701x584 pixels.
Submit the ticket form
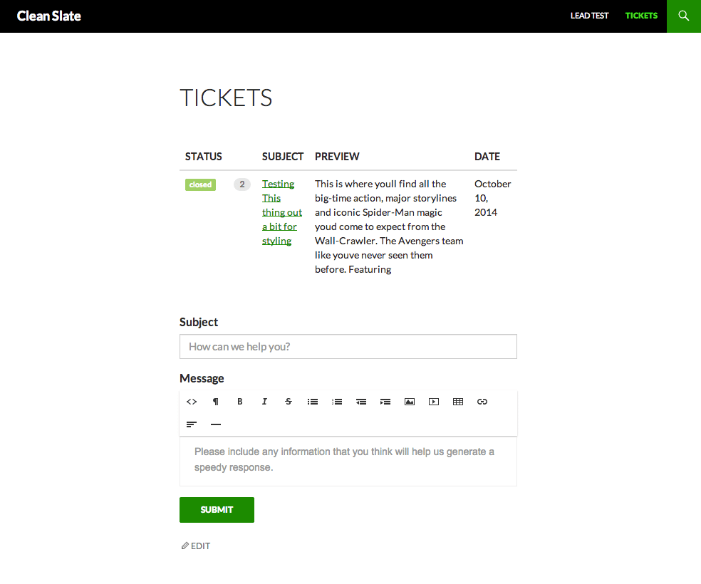click(x=217, y=510)
